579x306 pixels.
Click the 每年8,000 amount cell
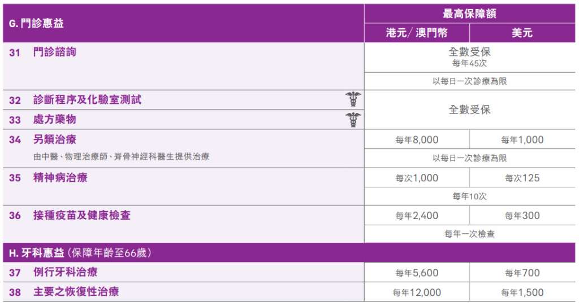(x=417, y=140)
